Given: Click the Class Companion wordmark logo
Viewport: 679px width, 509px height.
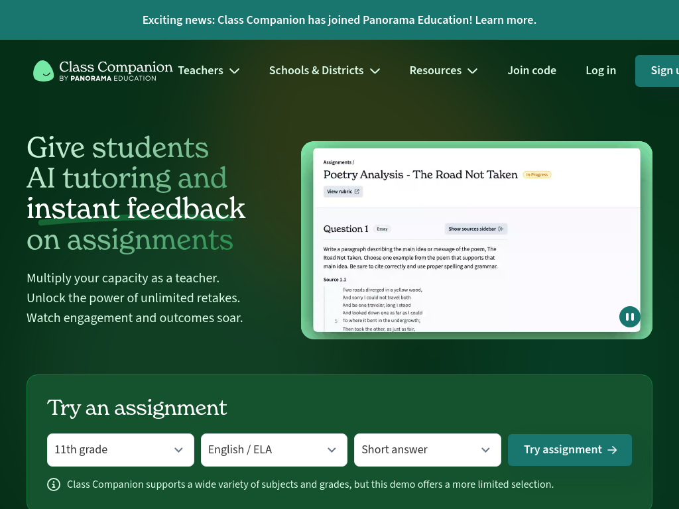Looking at the screenshot, I should point(115,70).
